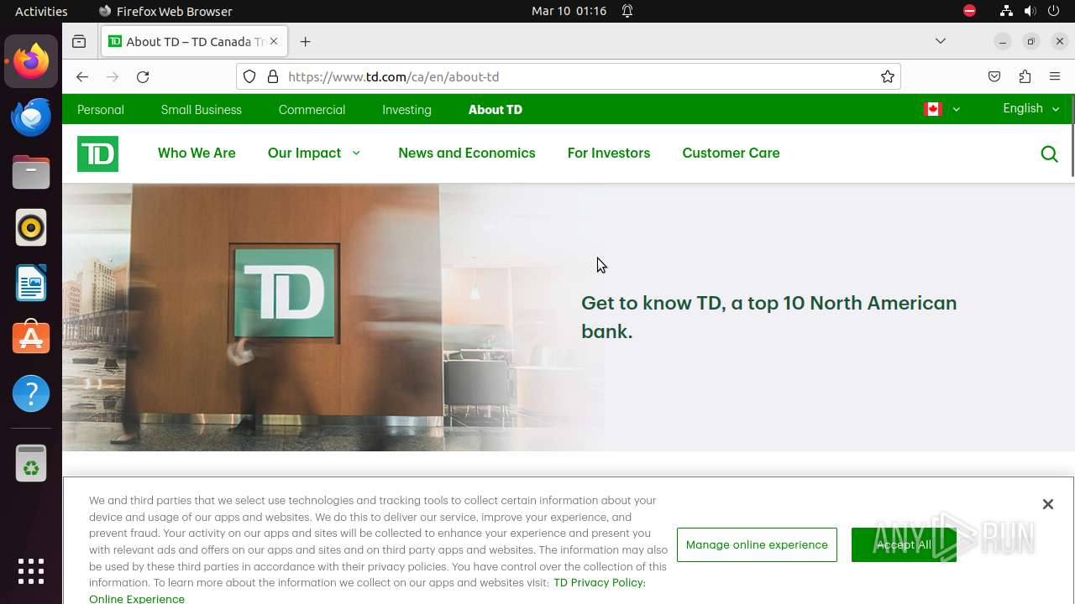Image resolution: width=1075 pixels, height=604 pixels.
Task: Open LibreOffice Writer from the dock
Action: (x=31, y=283)
